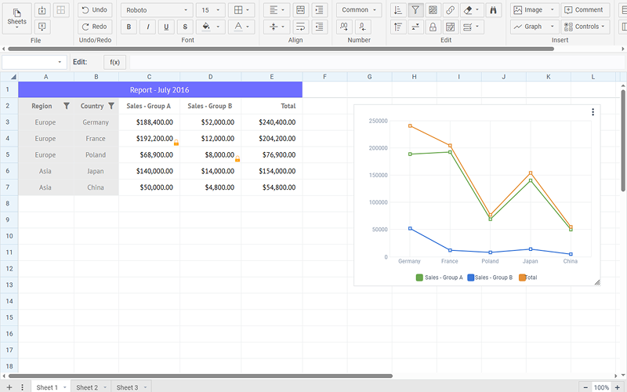Click the decrease indent icon
Image resolution: width=627 pixels, height=392 pixels.
coord(320,27)
